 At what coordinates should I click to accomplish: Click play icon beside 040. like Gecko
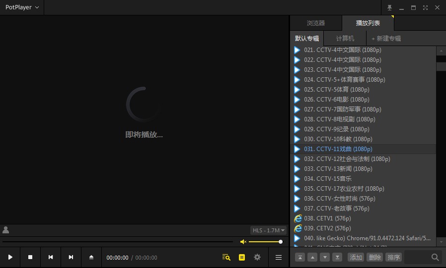click(x=297, y=238)
